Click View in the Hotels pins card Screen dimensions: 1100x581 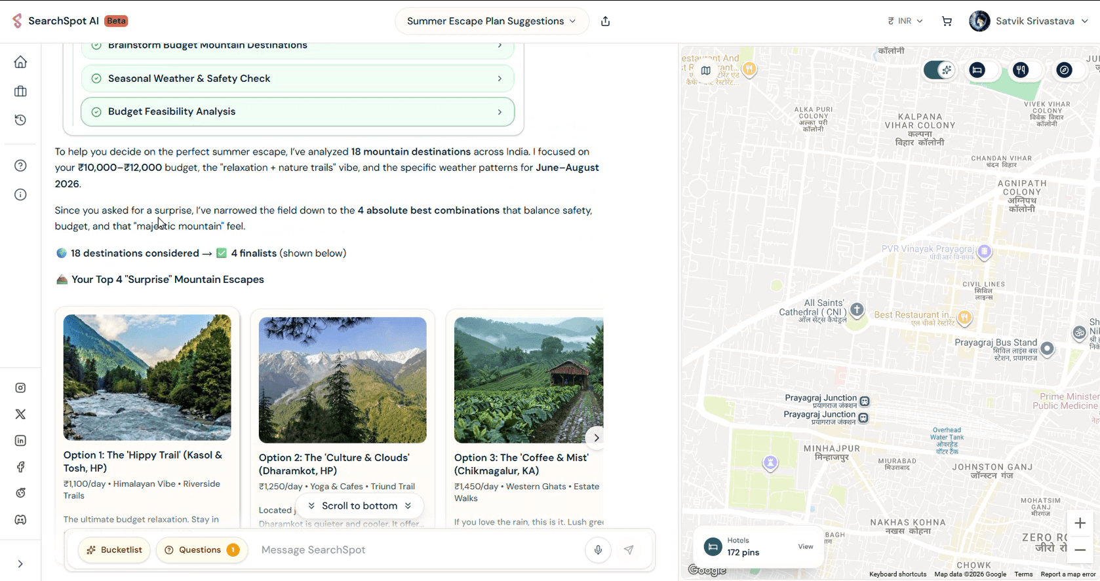pos(806,546)
